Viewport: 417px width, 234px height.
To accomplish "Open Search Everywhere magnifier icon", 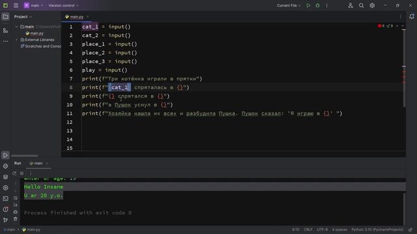I will 361,5.
